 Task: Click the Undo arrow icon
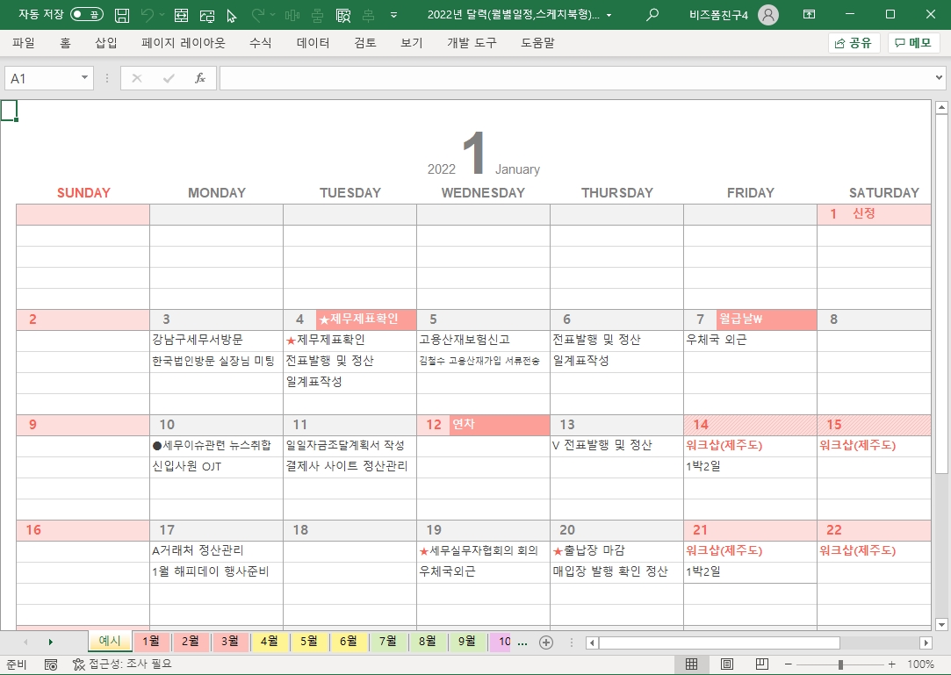pyautogui.click(x=147, y=15)
